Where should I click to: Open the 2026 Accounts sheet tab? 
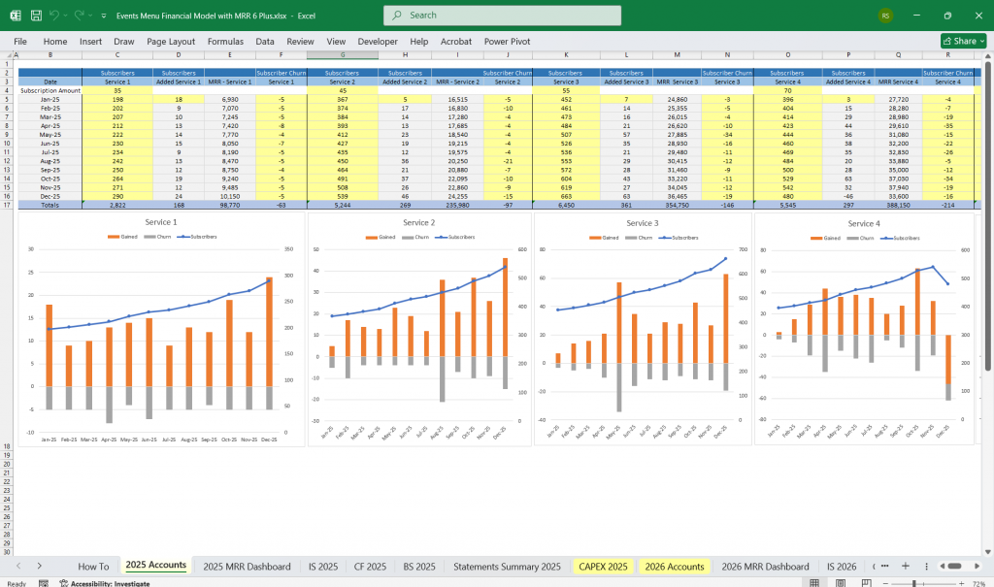click(x=675, y=566)
